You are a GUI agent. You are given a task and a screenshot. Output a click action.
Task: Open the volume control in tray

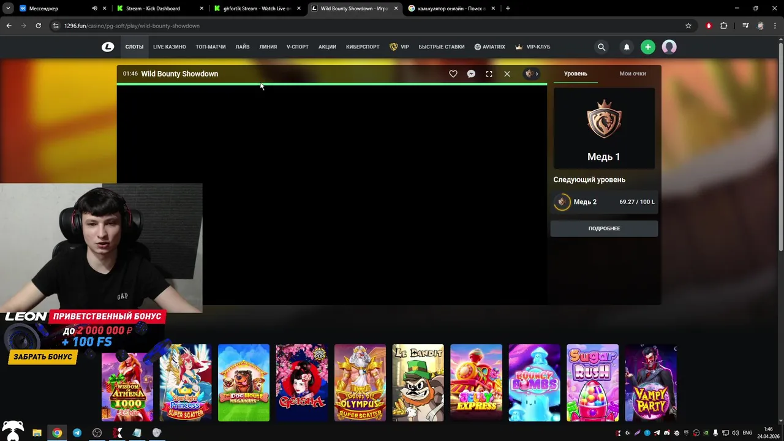(x=735, y=433)
